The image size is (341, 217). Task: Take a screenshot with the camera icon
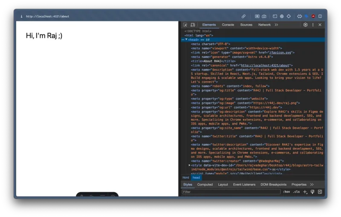coord(264,16)
